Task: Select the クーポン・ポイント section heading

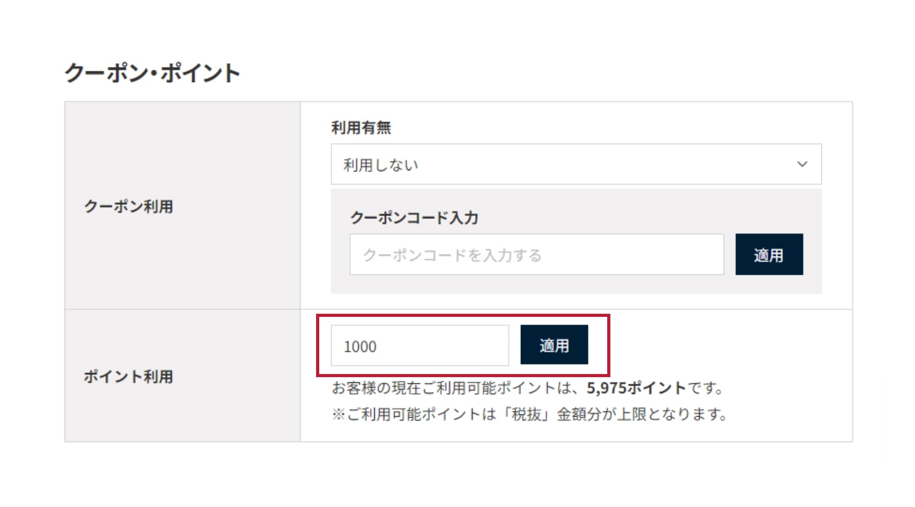Action: 152,73
